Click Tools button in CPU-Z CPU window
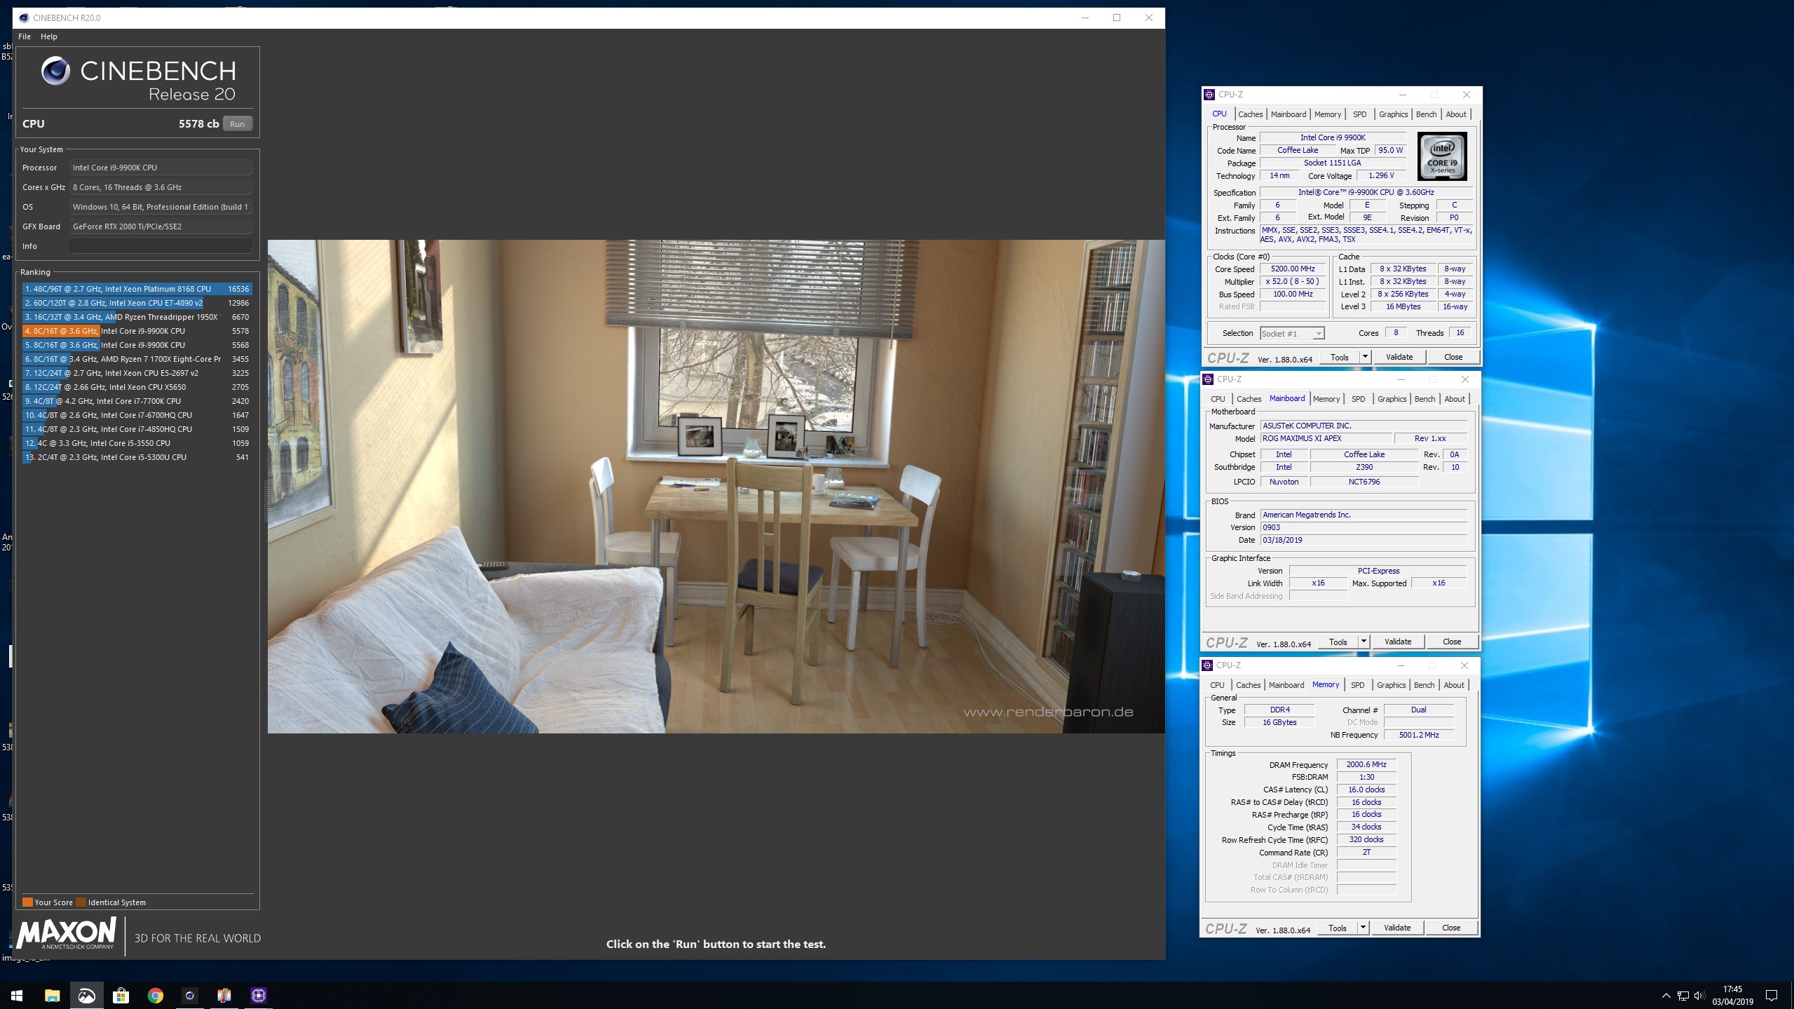1794x1009 pixels. 1339,357
